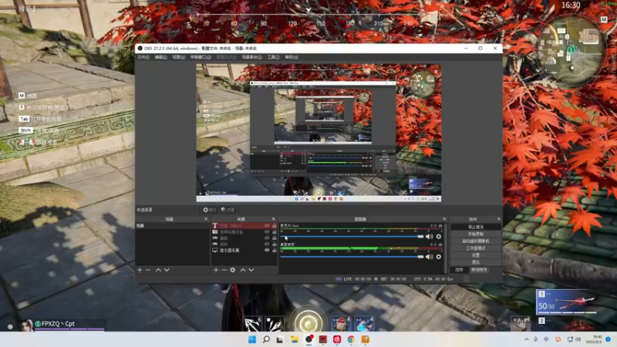
Task: Open File Explorer from the taskbar
Action: tap(295, 339)
